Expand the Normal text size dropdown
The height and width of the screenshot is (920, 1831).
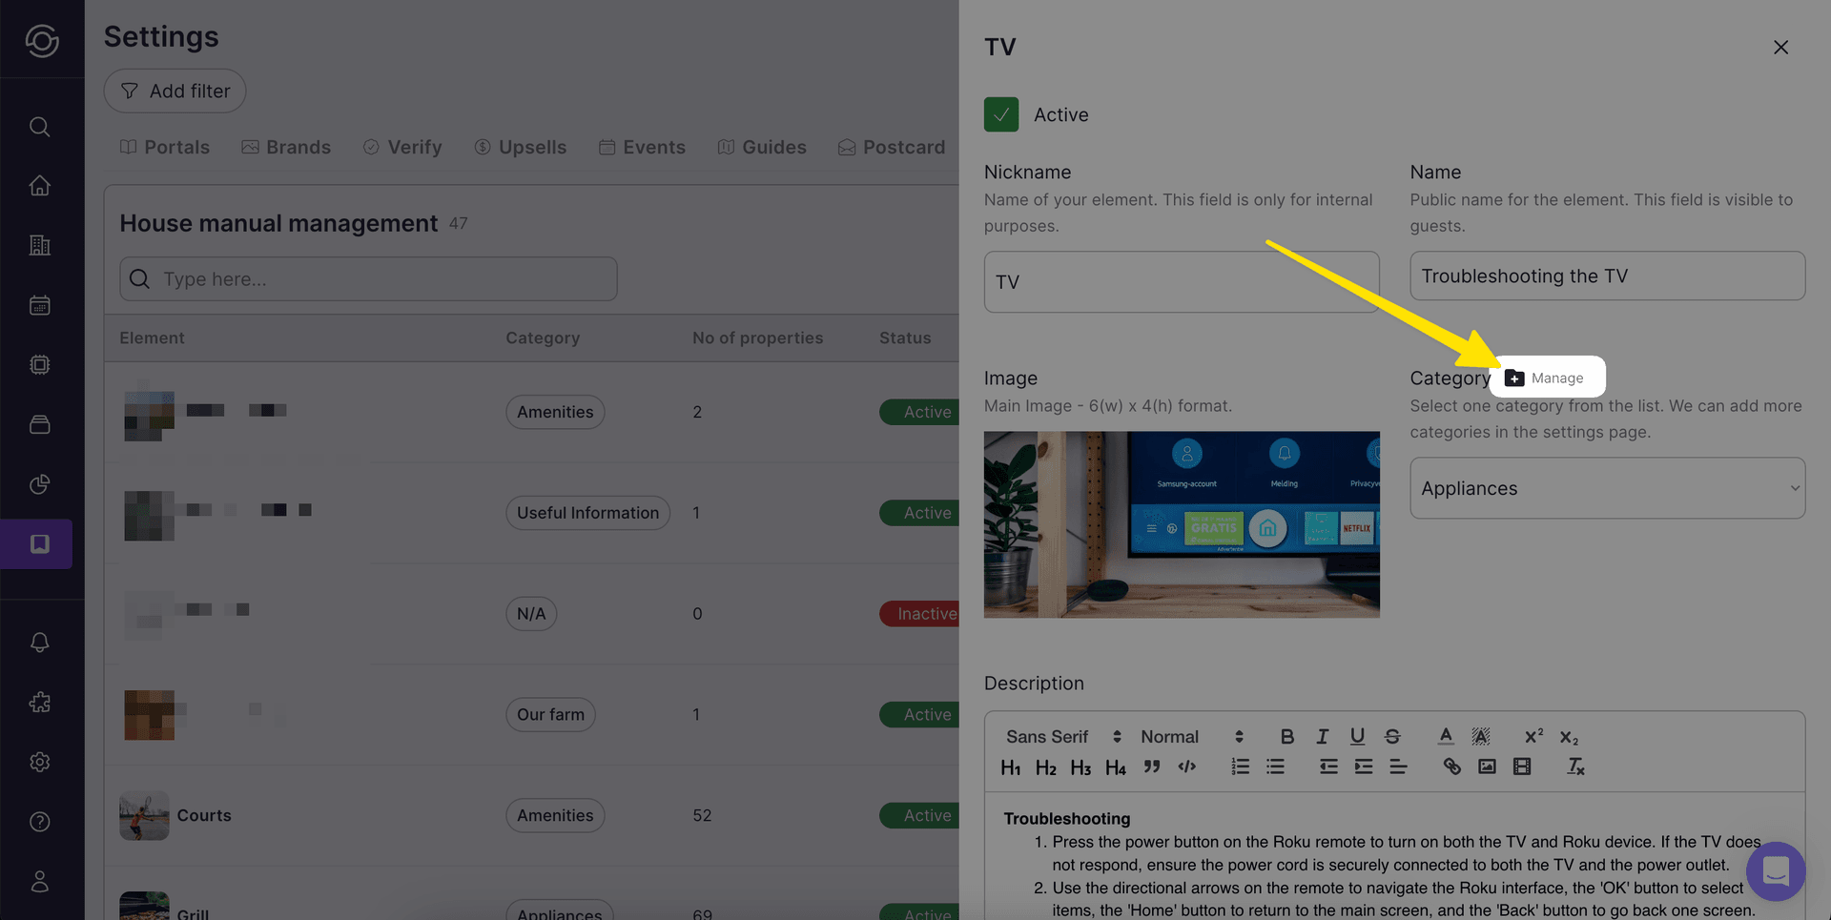1187,736
